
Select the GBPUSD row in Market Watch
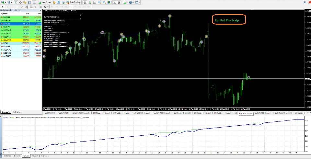[x=21, y=20]
